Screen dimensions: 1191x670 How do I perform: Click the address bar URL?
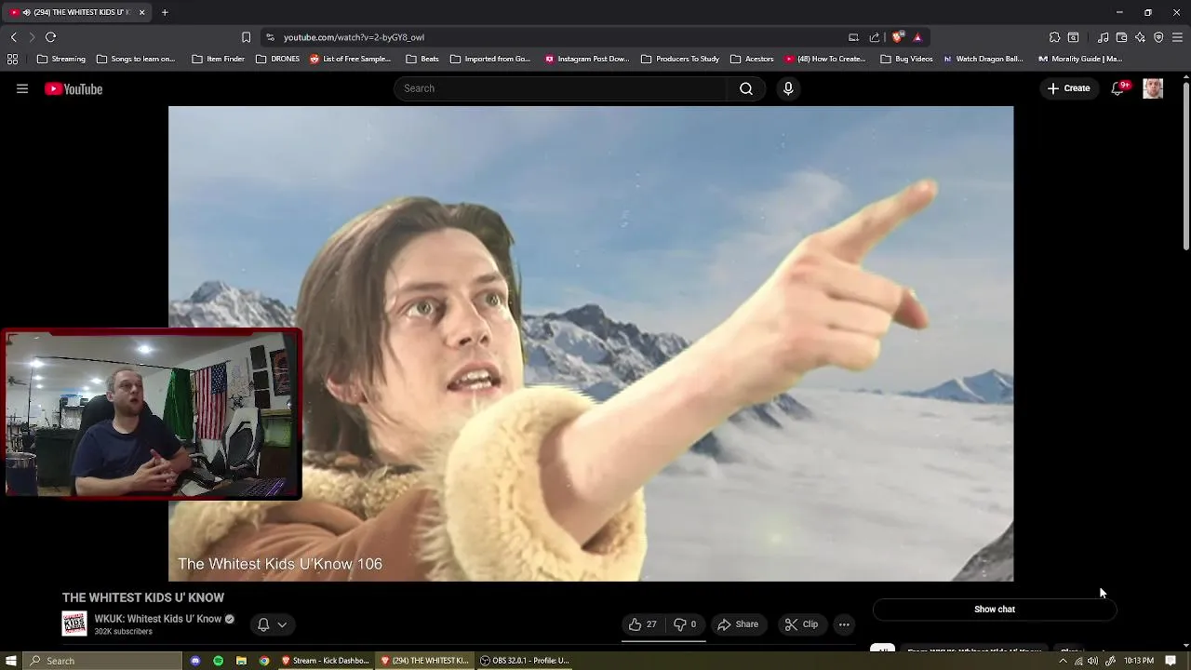pyautogui.click(x=354, y=37)
